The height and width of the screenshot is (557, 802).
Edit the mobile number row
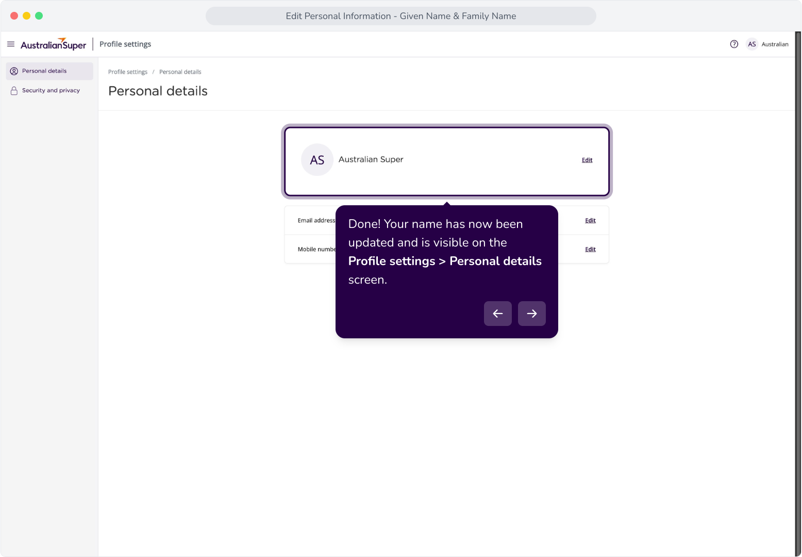[590, 249]
